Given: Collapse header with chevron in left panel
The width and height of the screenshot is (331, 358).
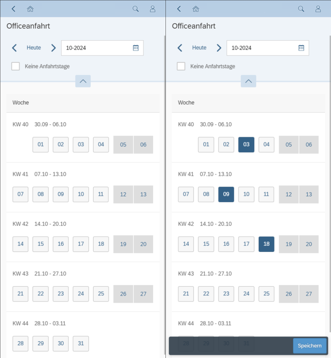Looking at the screenshot, I should (83, 81).
